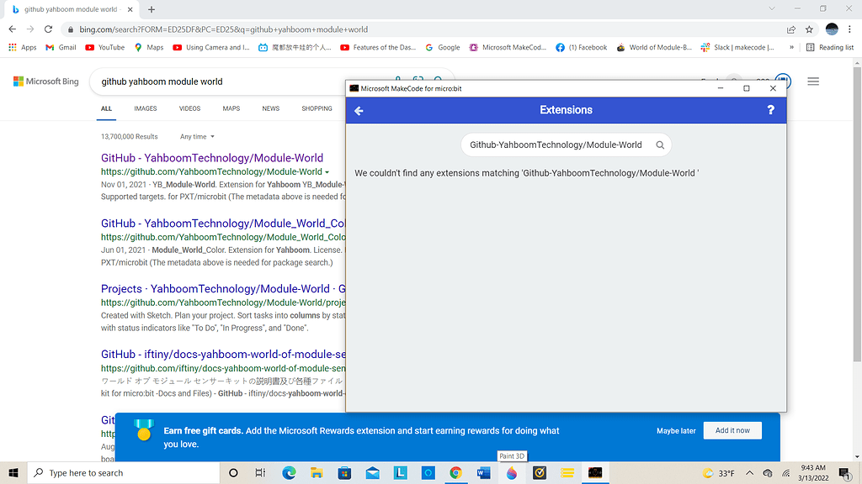The image size is (862, 484).
Task: Open Gmail bookmark
Action: (x=61, y=48)
